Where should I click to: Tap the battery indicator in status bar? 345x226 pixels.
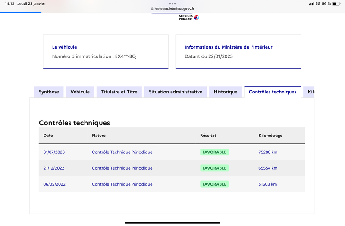[x=336, y=3]
